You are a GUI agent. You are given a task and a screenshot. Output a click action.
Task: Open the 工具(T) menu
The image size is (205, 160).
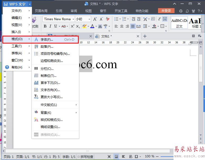point(17,46)
